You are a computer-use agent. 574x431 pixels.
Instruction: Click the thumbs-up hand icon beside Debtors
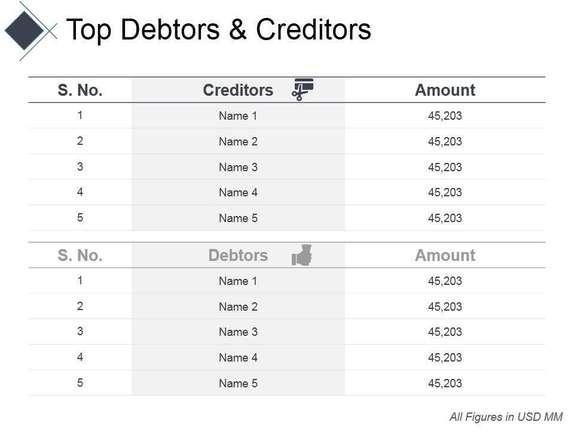point(302,255)
